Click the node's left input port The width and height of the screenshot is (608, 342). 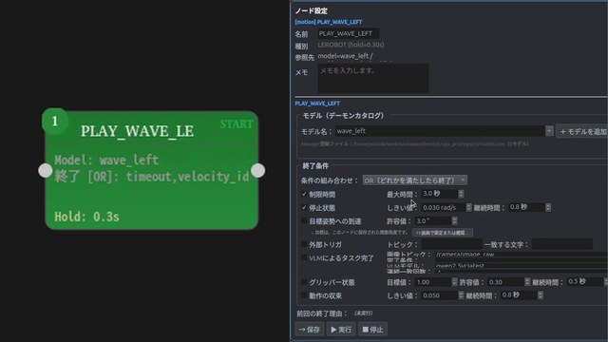pos(46,171)
